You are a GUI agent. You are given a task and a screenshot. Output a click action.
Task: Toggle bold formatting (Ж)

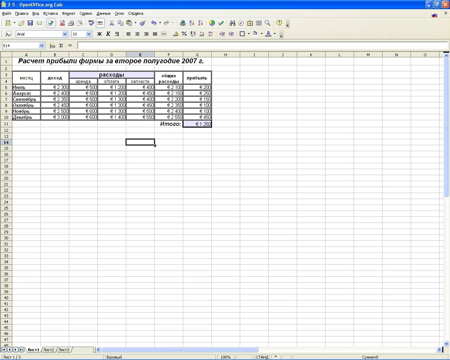click(x=99, y=34)
